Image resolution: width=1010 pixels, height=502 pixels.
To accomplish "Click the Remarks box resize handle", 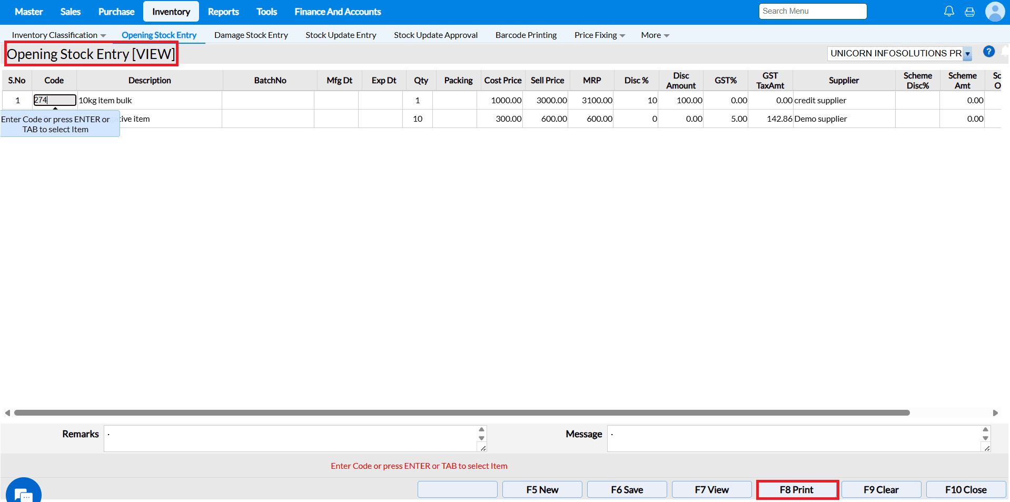I will (483, 448).
